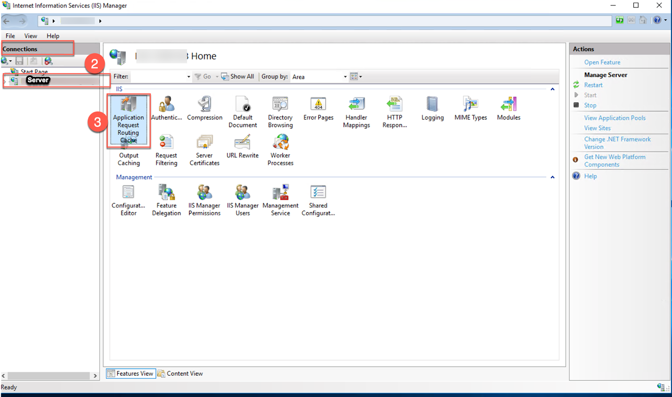The image size is (672, 397).
Task: Click the back navigation arrow
Action: click(6, 21)
